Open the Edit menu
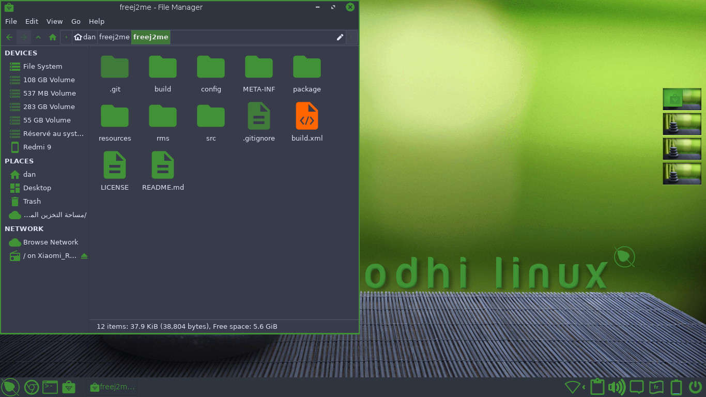The width and height of the screenshot is (706, 397). (x=32, y=21)
